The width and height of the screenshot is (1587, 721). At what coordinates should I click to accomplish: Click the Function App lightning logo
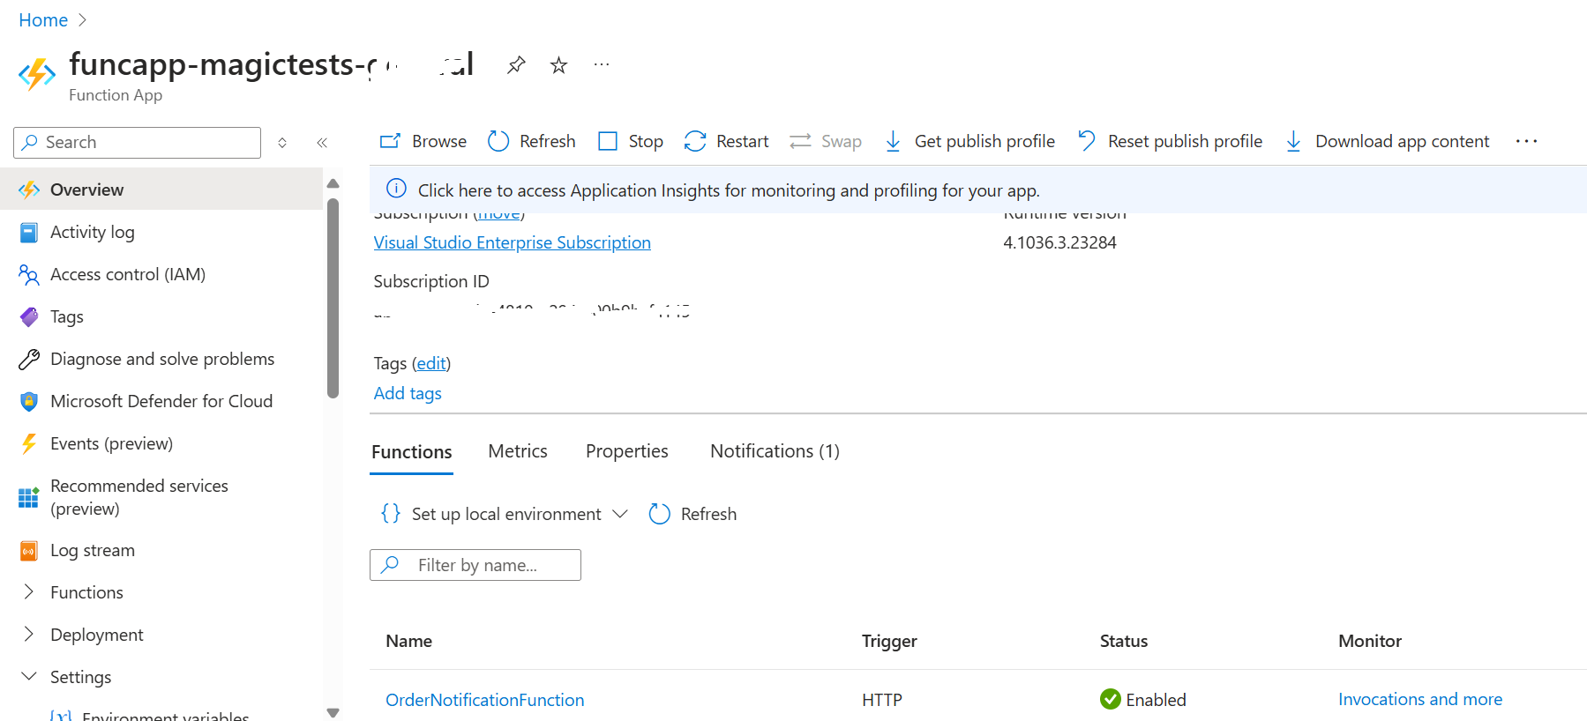click(x=37, y=74)
